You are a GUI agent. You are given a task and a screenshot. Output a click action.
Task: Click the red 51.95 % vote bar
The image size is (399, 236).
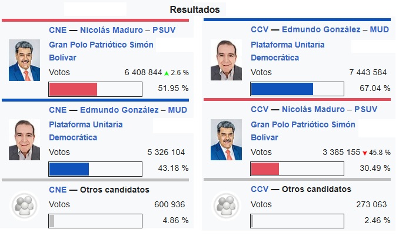pyautogui.click(x=73, y=89)
